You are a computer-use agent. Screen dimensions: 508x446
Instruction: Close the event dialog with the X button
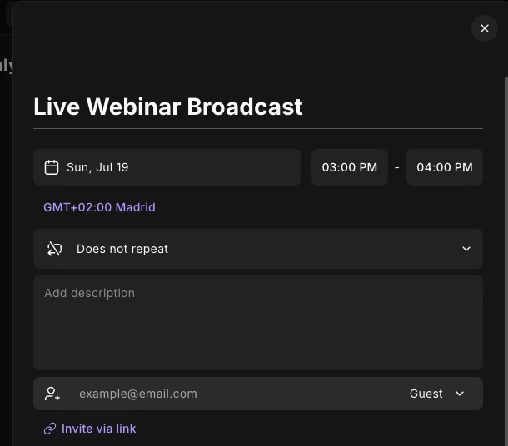tap(485, 28)
